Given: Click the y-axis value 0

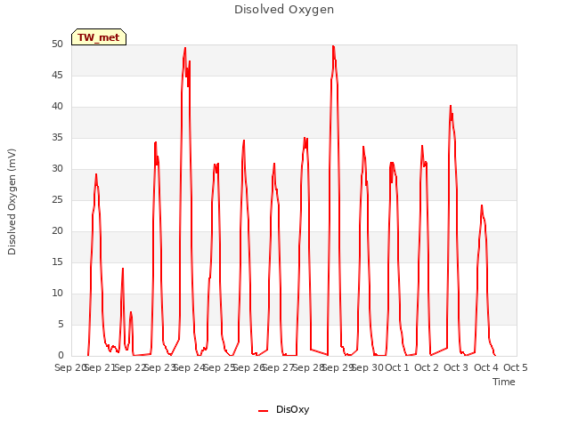Looking at the screenshot, I should coord(61,355).
